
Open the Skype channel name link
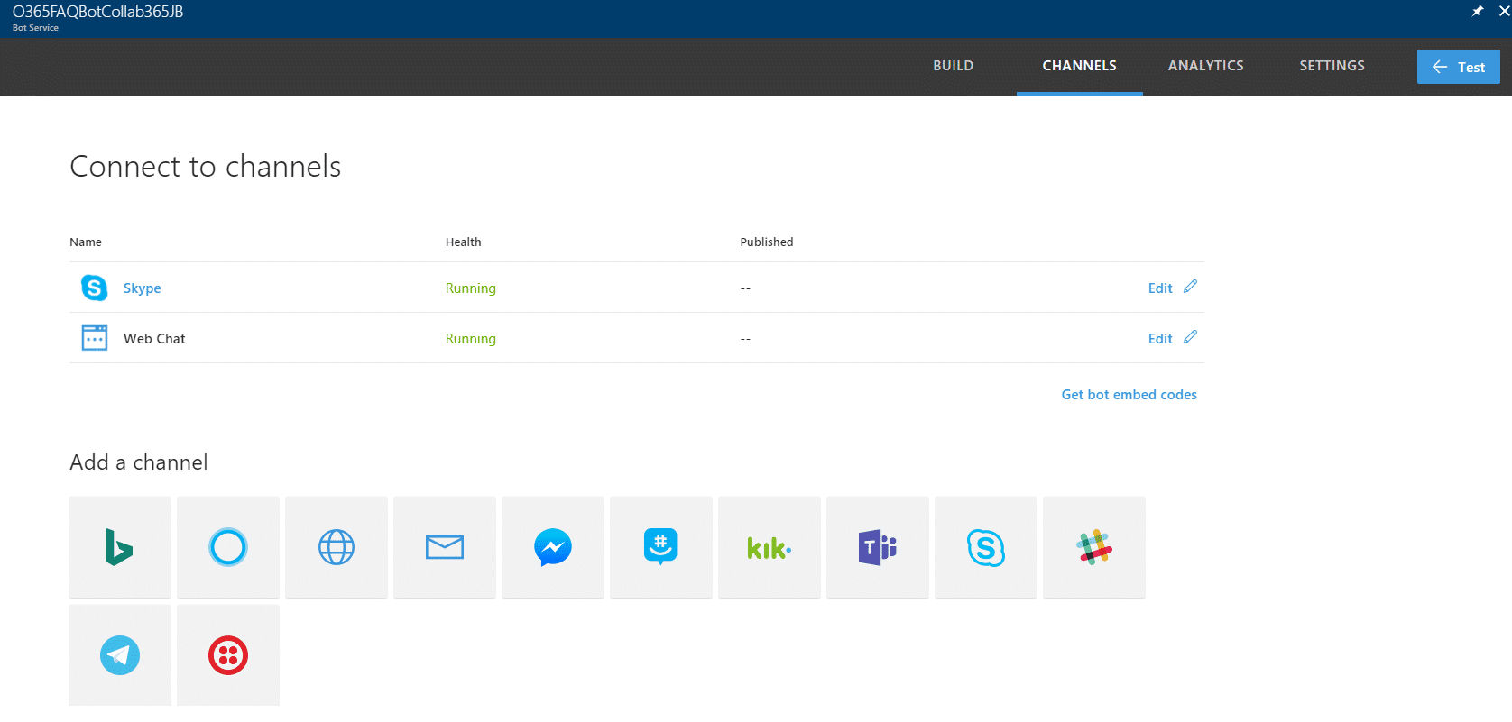(x=142, y=288)
